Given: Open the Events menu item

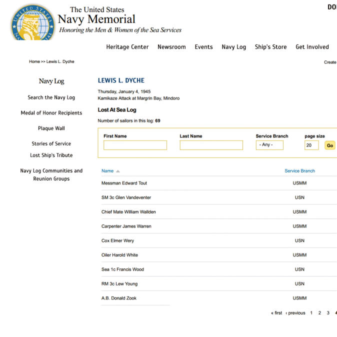Looking at the screenshot, I should point(203,47).
